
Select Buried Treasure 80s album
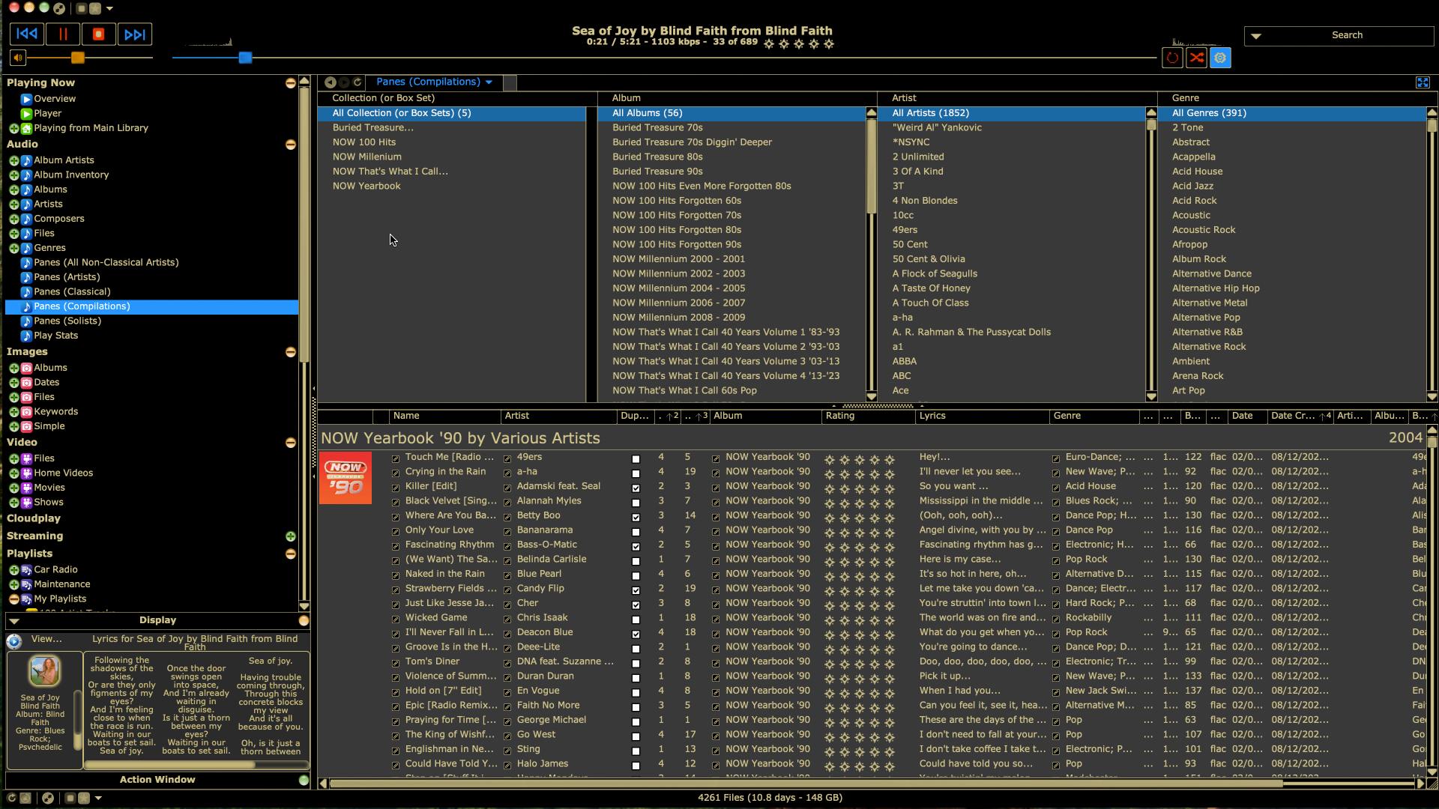(x=657, y=157)
